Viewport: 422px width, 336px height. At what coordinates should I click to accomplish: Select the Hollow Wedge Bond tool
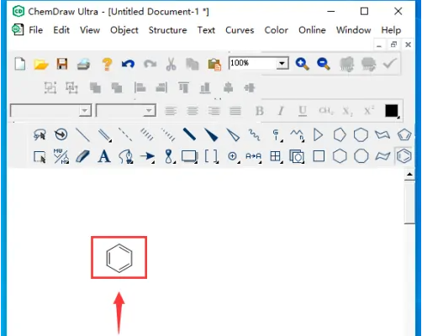(233, 134)
